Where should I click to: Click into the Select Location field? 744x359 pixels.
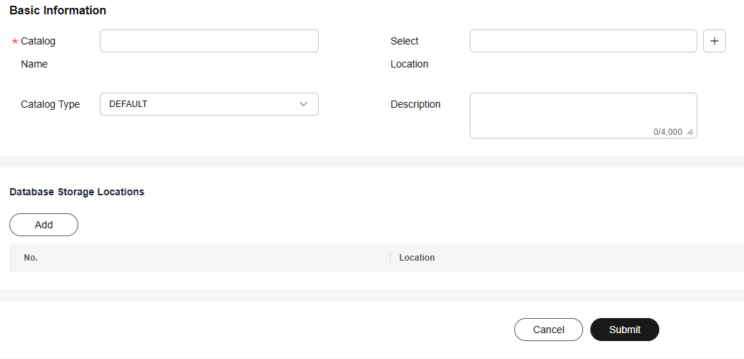[x=583, y=41]
